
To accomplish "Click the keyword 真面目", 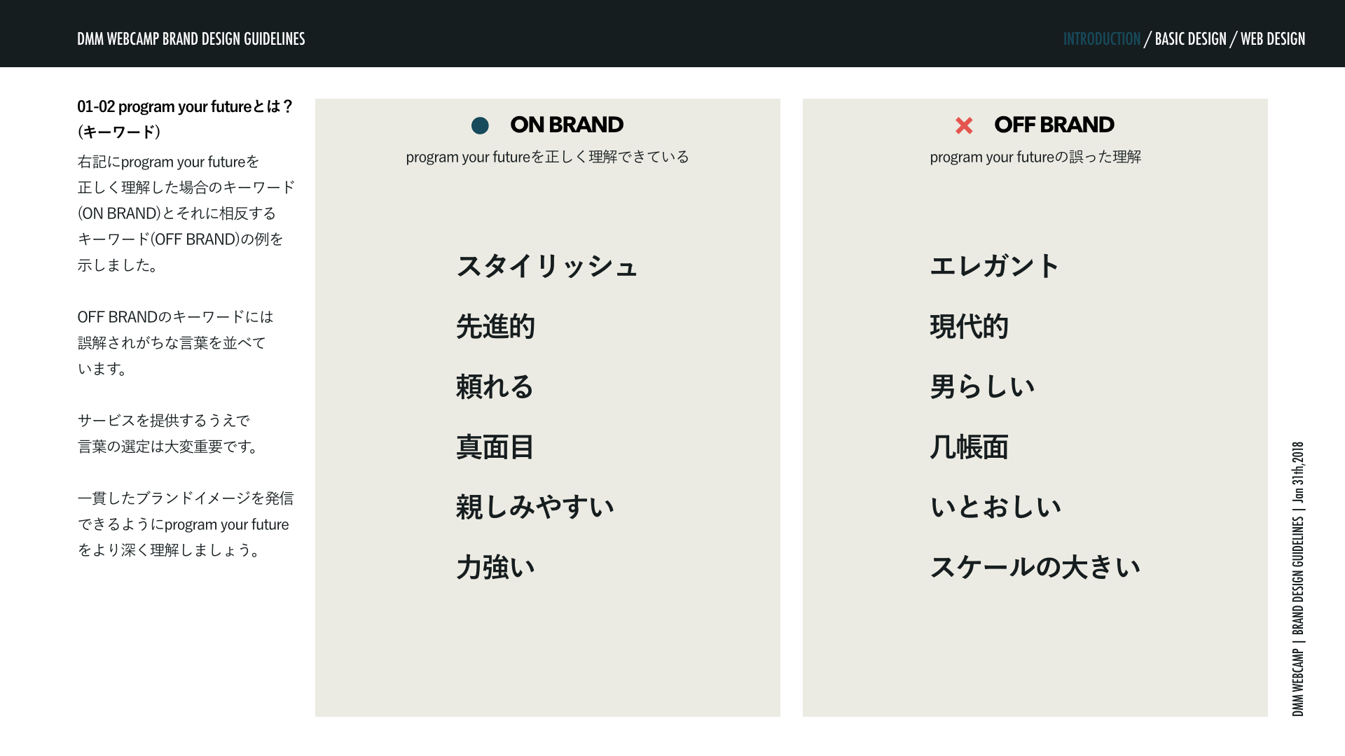I will click(495, 447).
